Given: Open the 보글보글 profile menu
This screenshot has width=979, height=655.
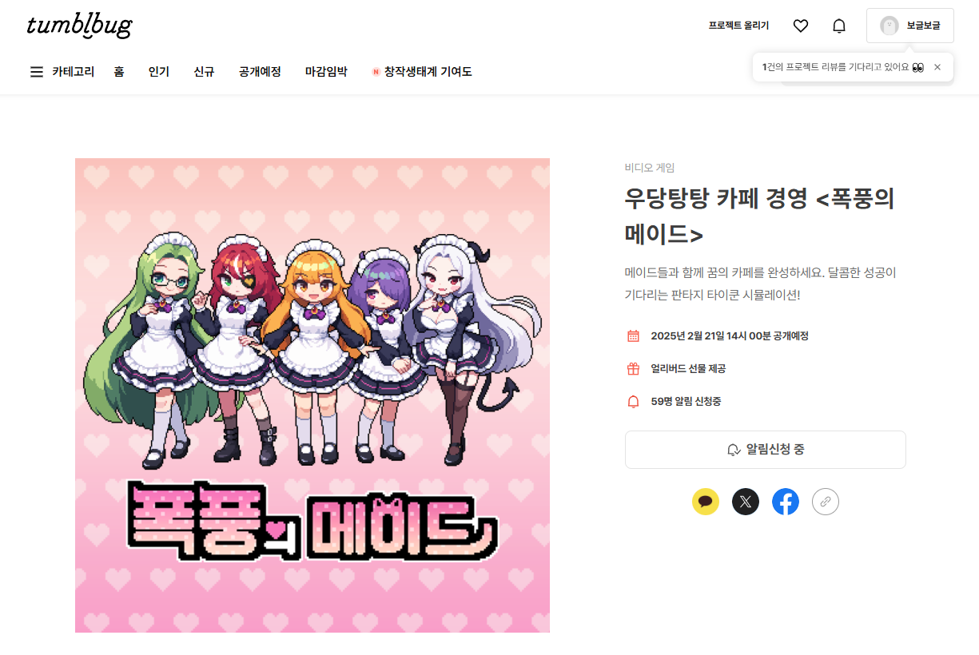Looking at the screenshot, I should [910, 26].
